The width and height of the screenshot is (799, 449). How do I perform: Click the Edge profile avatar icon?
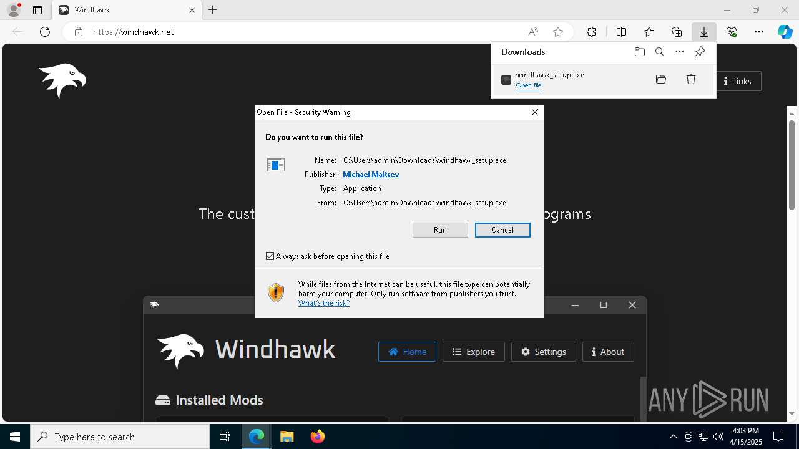point(14,10)
